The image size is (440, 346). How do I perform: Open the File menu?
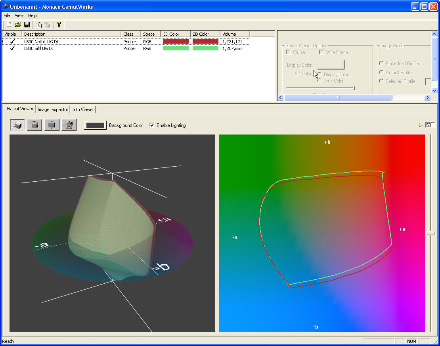(x=7, y=15)
